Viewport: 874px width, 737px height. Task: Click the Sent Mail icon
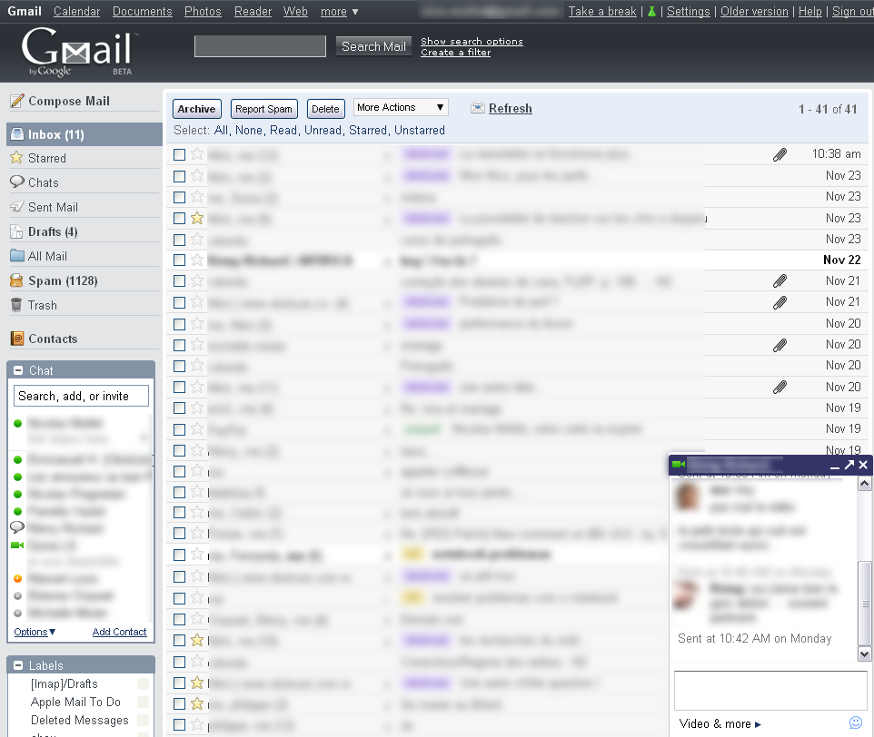coord(17,207)
